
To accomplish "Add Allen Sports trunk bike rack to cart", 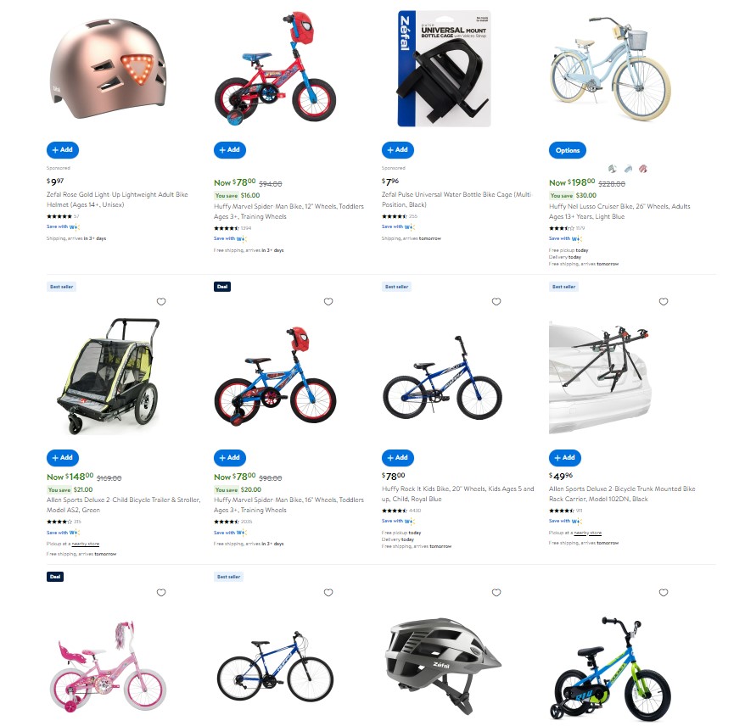I will [x=565, y=457].
